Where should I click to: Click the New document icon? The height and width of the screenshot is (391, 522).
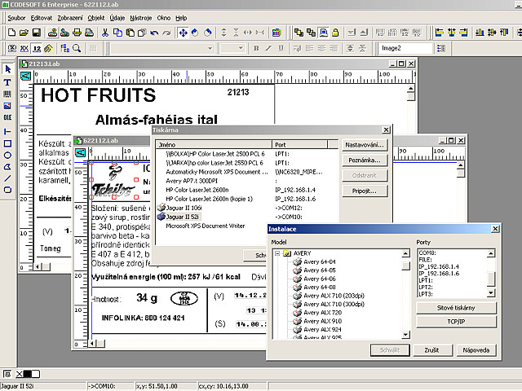tap(11, 33)
